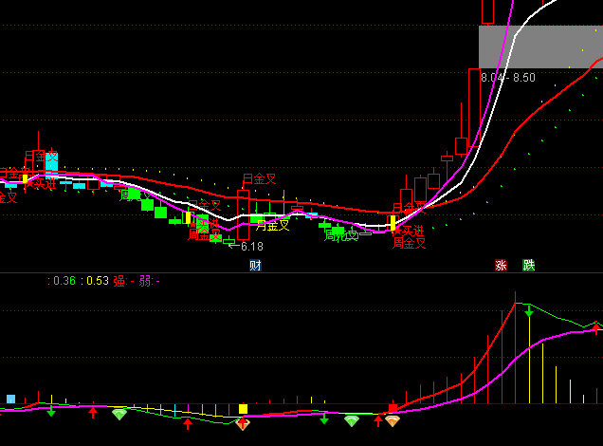603x446 pixels.
Task: Select the light blue square in indicator panel
Action: (x=11, y=400)
